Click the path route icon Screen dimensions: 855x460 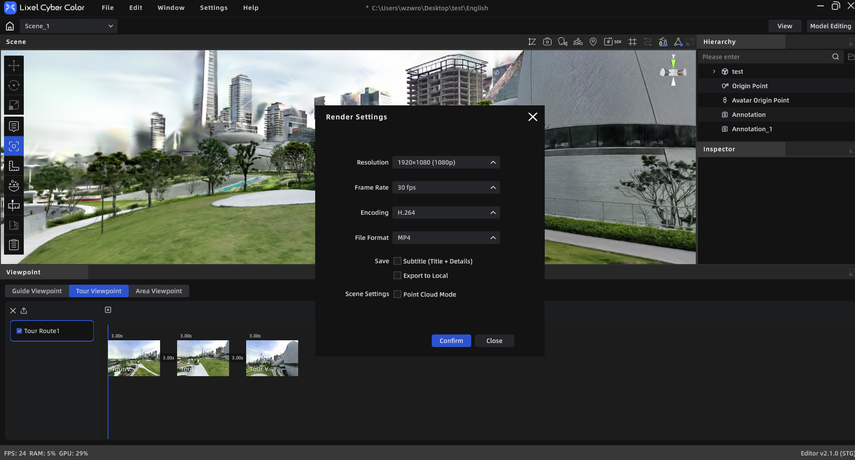pyautogui.click(x=648, y=42)
